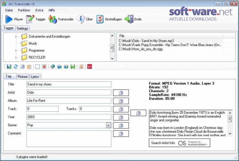Open the Extra menu
239x161 pixels.
[x=39, y=10]
